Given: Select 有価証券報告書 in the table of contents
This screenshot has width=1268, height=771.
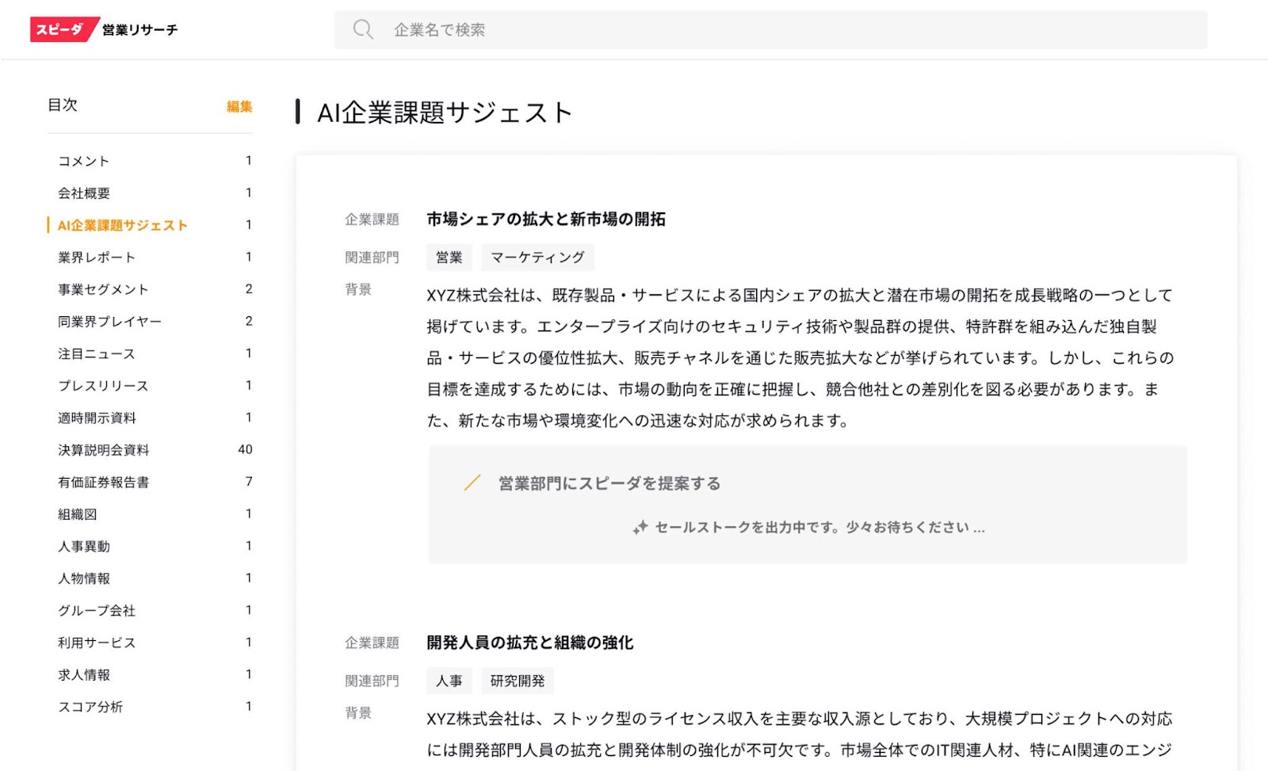Looking at the screenshot, I should [x=103, y=482].
